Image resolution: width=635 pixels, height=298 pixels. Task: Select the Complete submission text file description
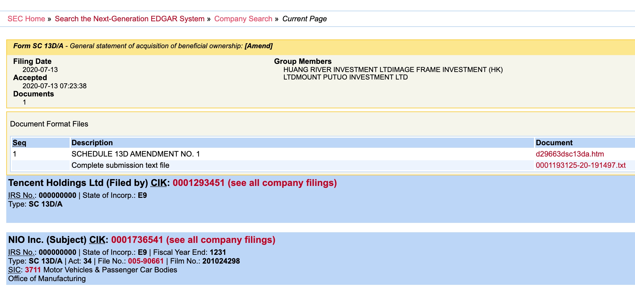point(120,165)
